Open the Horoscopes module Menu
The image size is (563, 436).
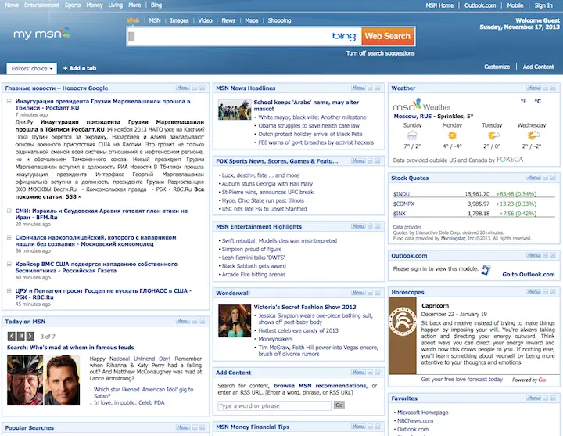(x=533, y=291)
